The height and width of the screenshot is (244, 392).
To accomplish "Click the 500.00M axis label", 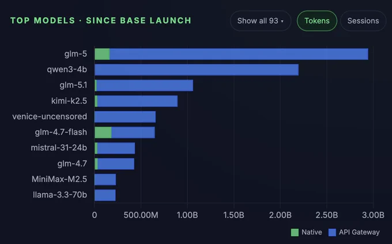I will coord(141,215).
